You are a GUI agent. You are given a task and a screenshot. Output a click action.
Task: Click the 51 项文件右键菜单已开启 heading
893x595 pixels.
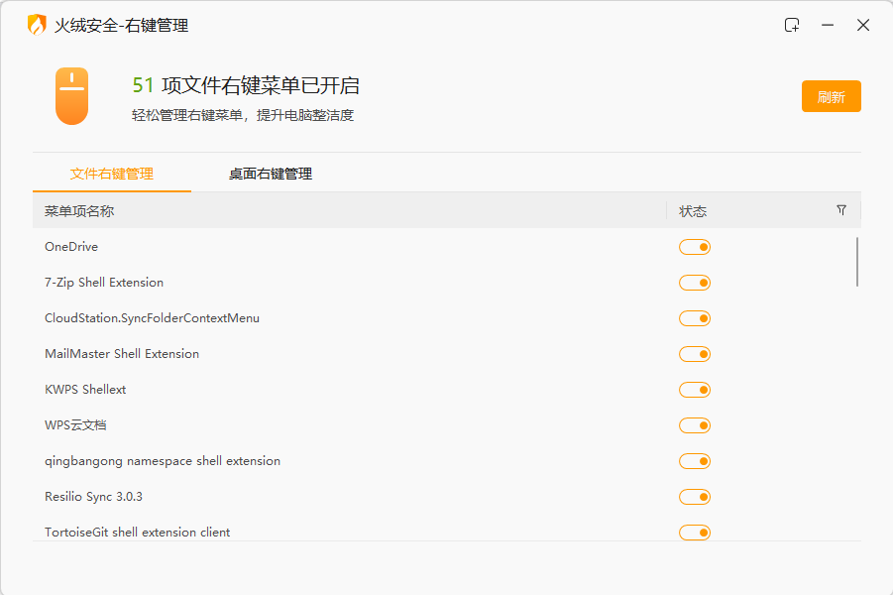(246, 85)
